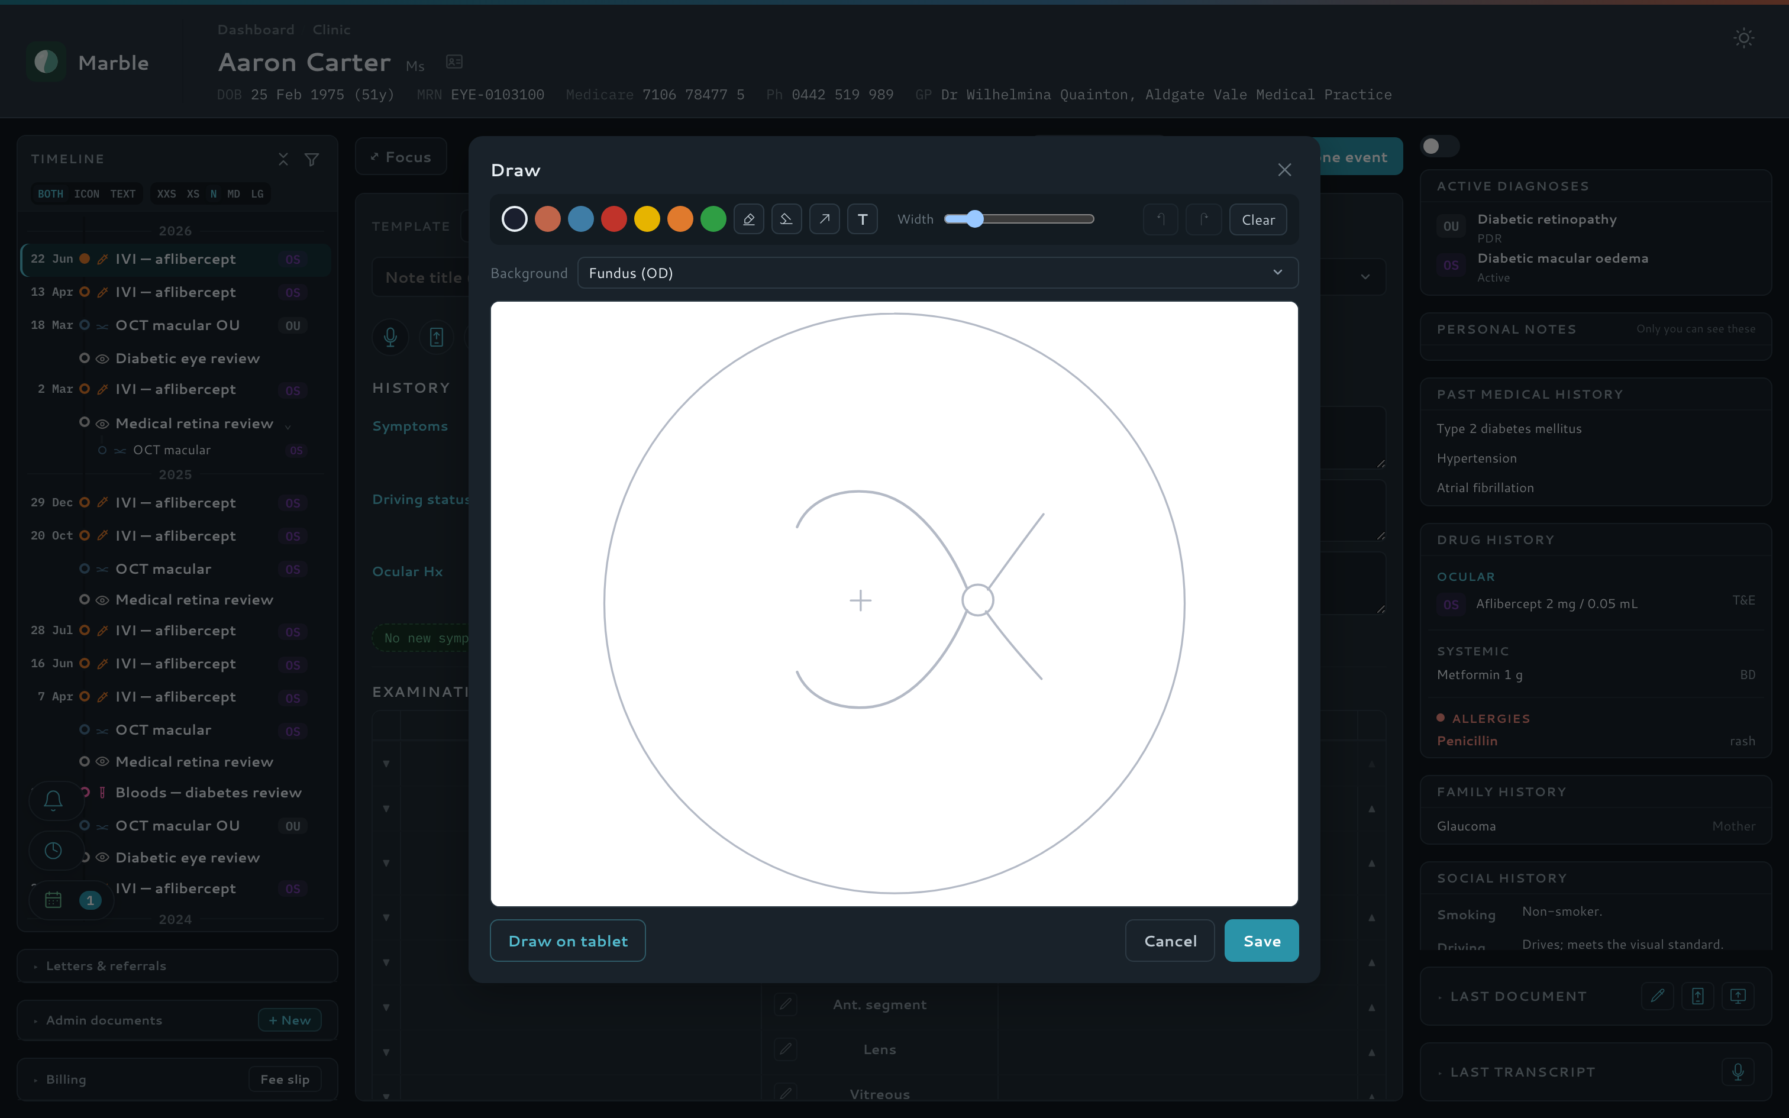Viewport: 1789px width, 1118px height.
Task: Set timeline display to BOTH
Action: coord(50,194)
